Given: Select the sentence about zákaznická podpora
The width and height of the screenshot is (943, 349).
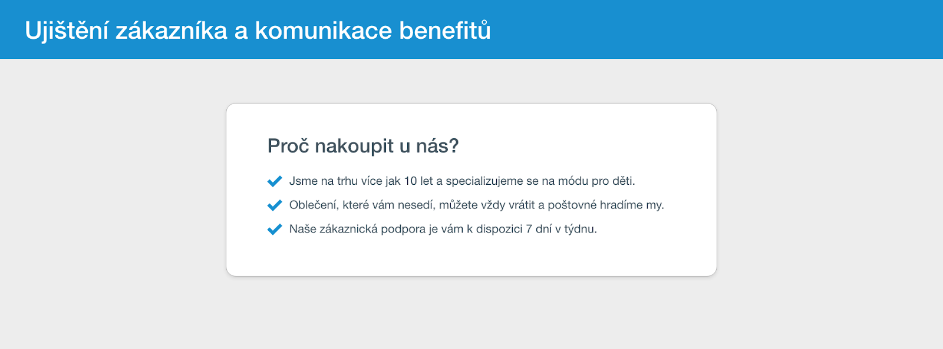Looking at the screenshot, I should point(443,230).
